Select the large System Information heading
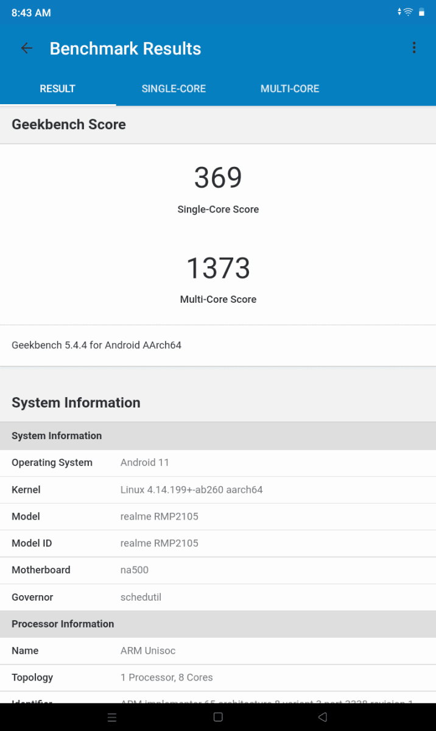Viewport: 436px width, 731px height. (76, 403)
